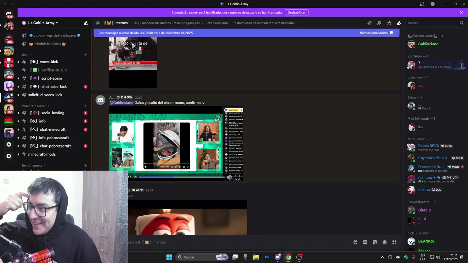The height and width of the screenshot is (263, 468).
Task: Open Chrome from taskbar
Action: (288, 257)
